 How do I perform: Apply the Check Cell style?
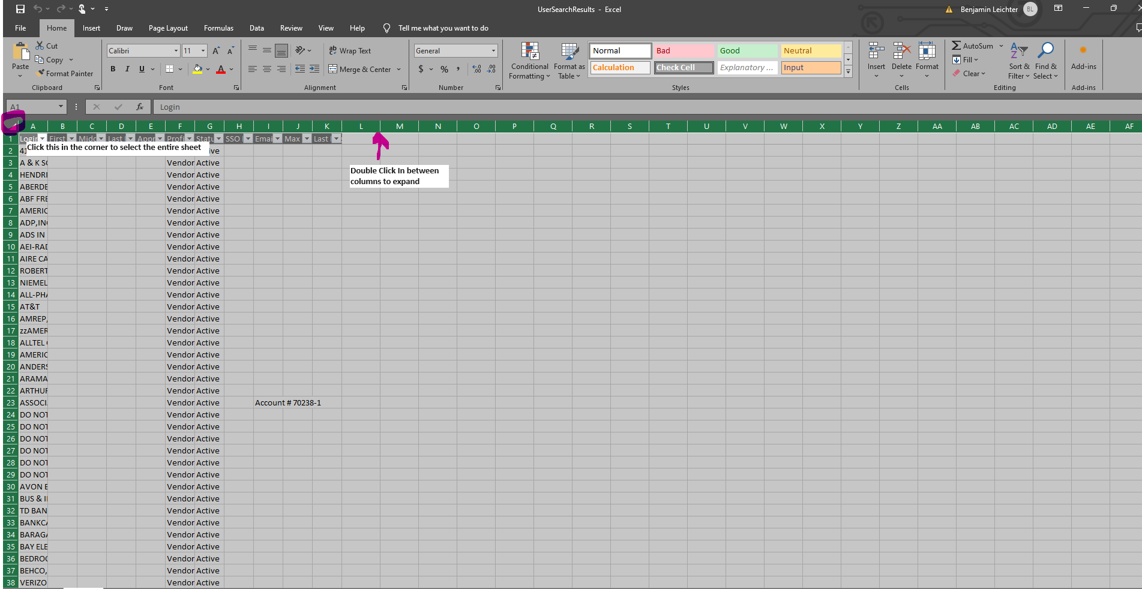point(684,68)
